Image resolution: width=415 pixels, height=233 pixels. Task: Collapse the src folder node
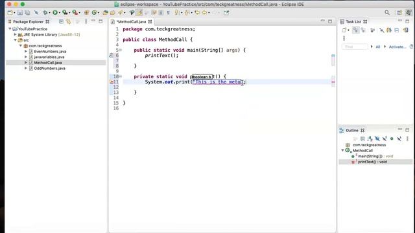click(x=15, y=40)
